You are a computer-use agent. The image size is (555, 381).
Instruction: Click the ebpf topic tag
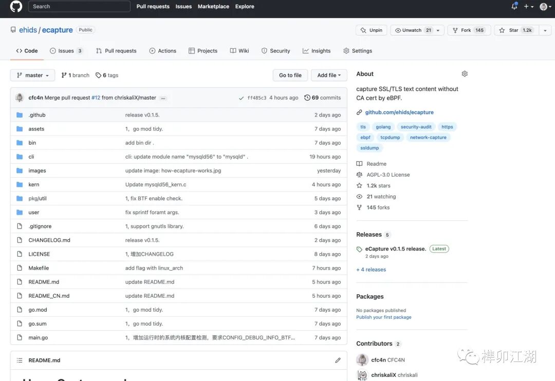coord(365,137)
